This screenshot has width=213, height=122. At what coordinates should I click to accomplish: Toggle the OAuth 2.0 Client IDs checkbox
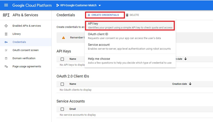pos(62,84)
